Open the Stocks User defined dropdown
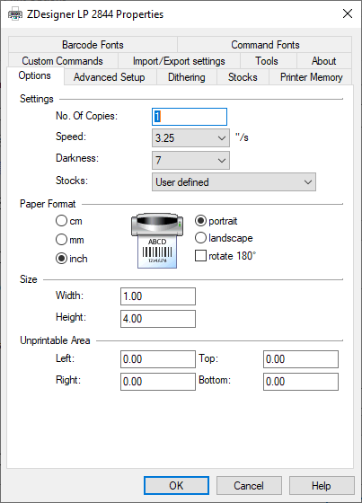This screenshot has width=362, height=503. pos(234,182)
